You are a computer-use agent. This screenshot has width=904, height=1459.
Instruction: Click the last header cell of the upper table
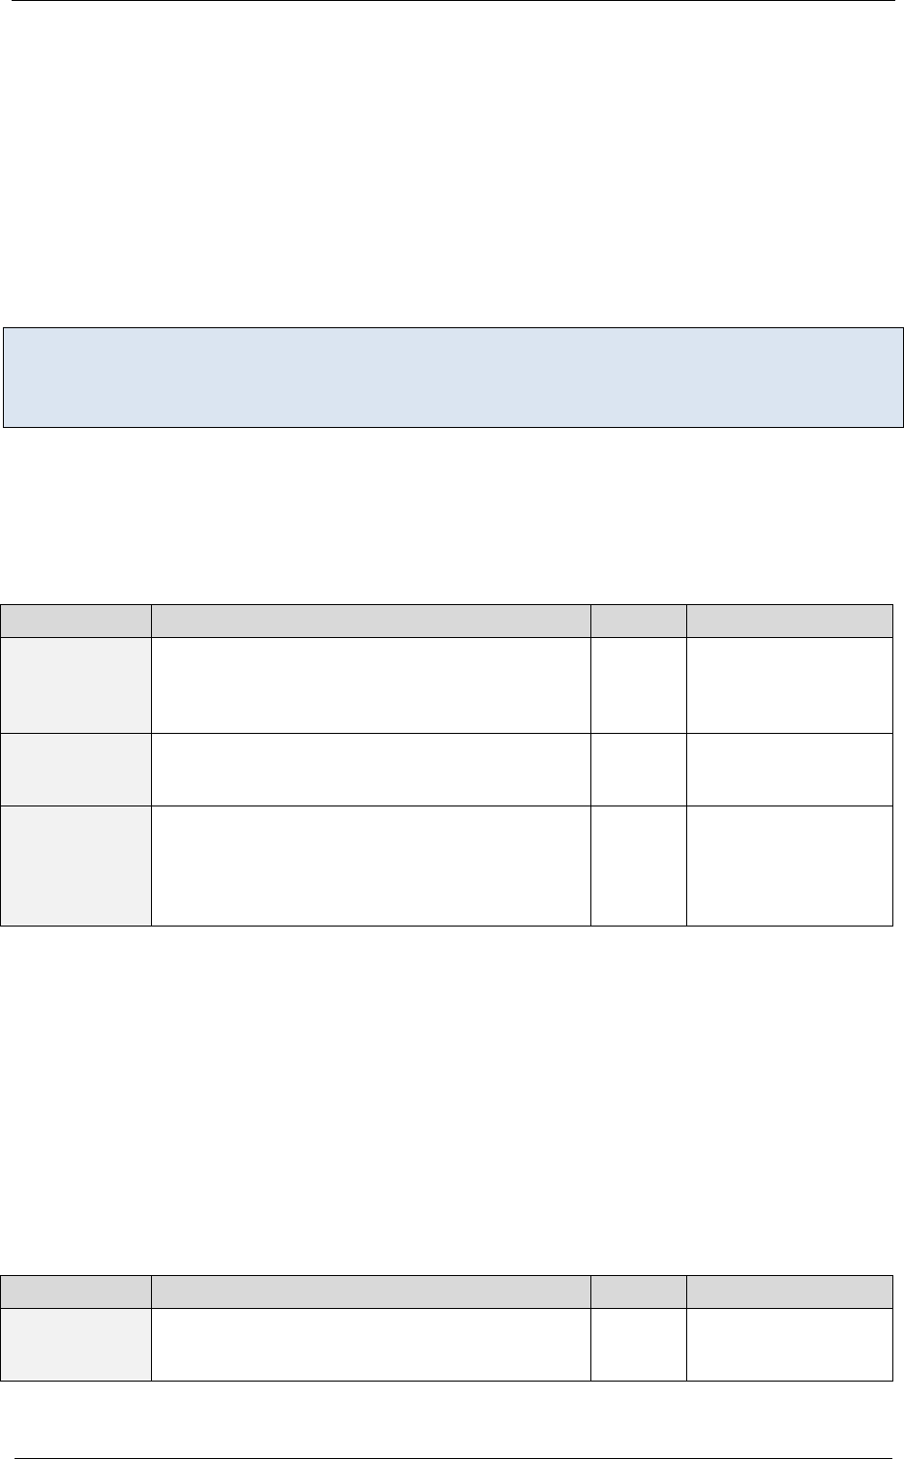pyautogui.click(x=789, y=621)
